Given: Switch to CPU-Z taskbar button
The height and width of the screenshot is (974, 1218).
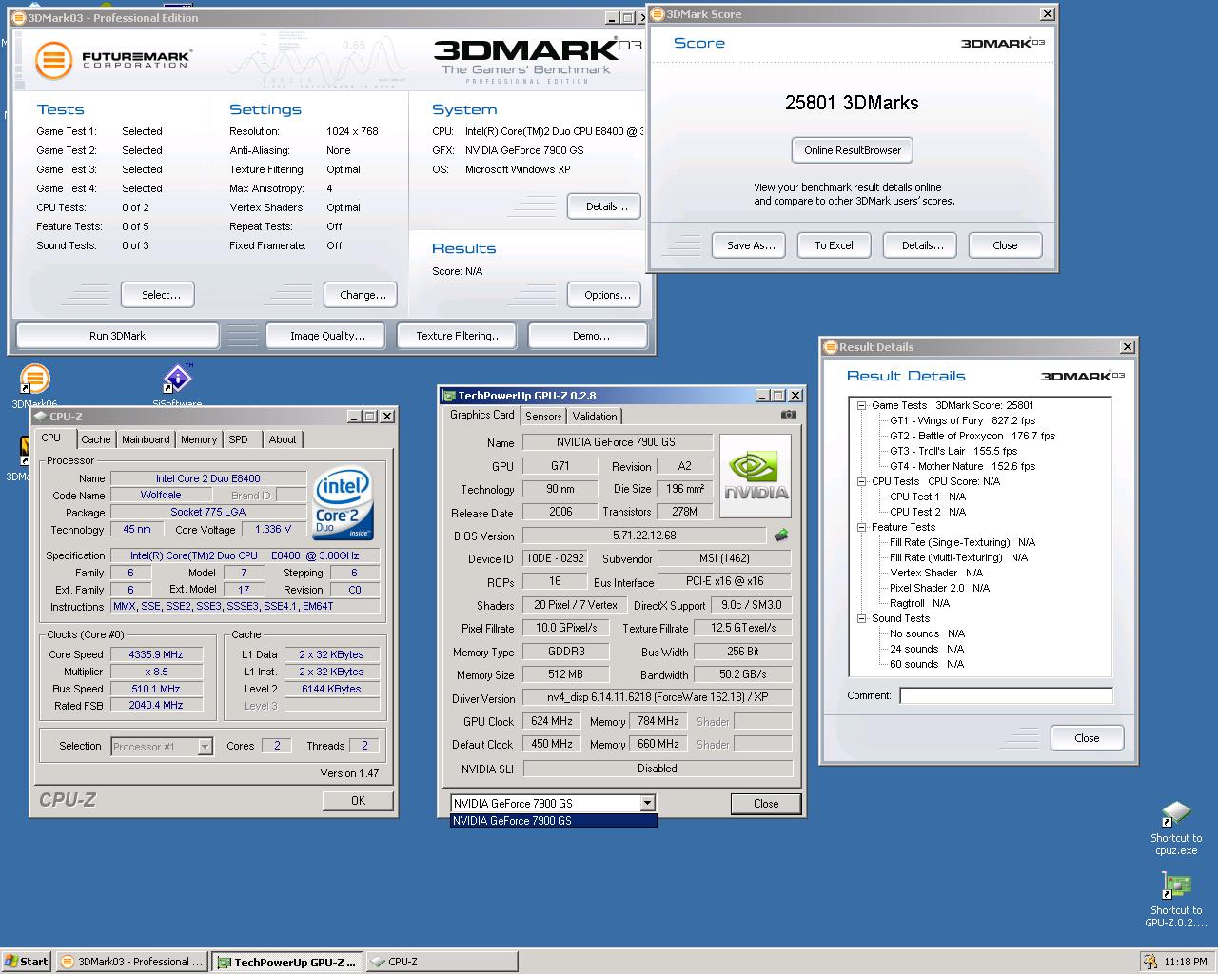Looking at the screenshot, I should (x=442, y=962).
